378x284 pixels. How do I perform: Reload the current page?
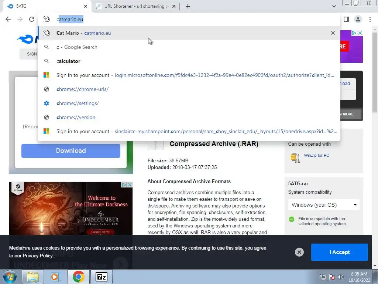pyautogui.click(x=32, y=19)
